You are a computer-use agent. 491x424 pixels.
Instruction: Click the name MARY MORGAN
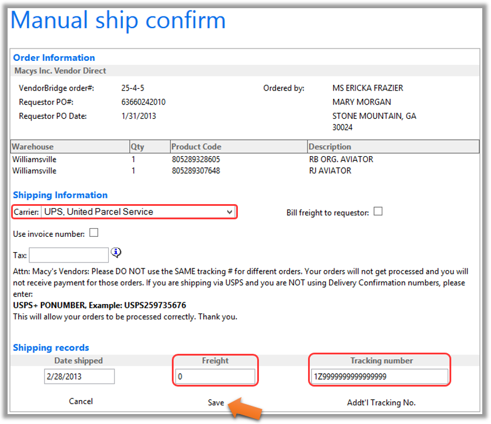click(x=362, y=102)
